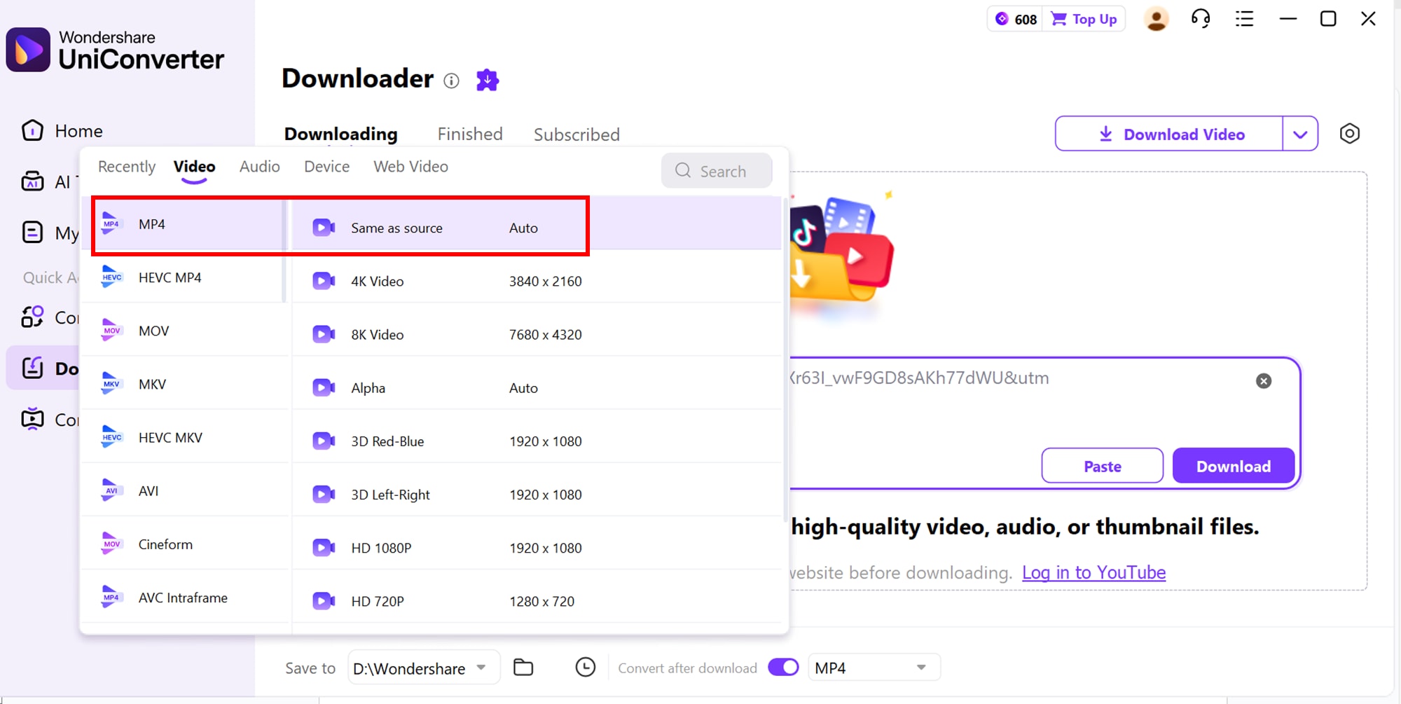The width and height of the screenshot is (1401, 704).
Task: Select the AVC Intraframe format row
Action: point(186,598)
